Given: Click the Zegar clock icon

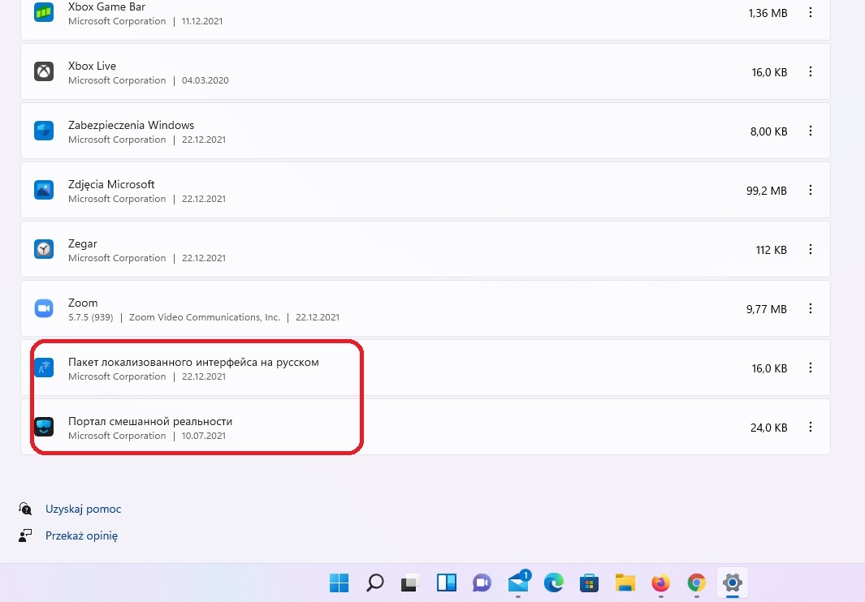Looking at the screenshot, I should 44,249.
